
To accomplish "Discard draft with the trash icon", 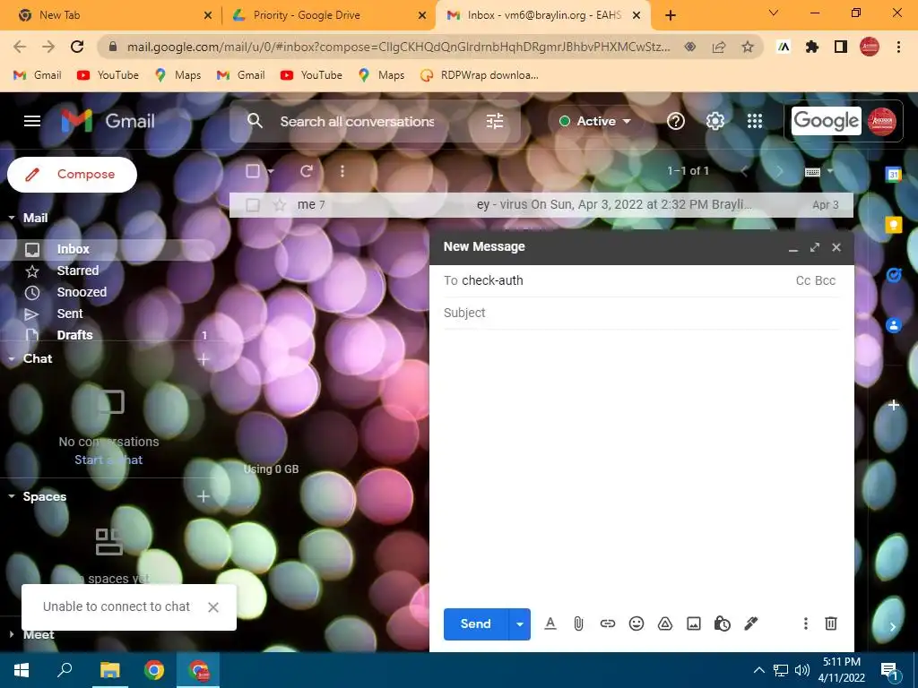I will (831, 623).
